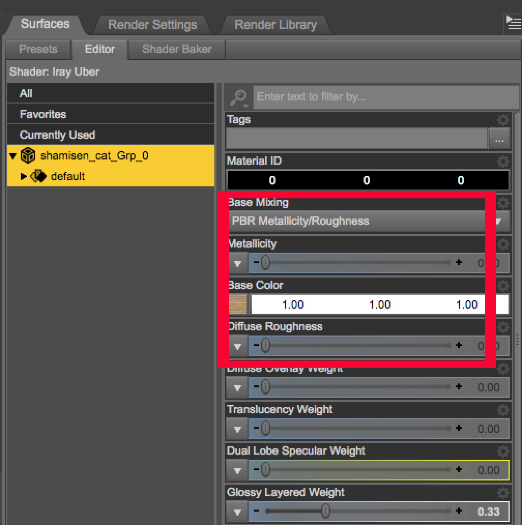
Task: Switch to the Render Settings tab
Action: 152,25
